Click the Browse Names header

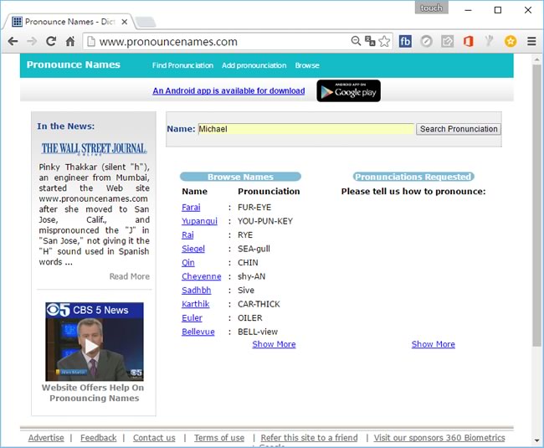coord(240,177)
